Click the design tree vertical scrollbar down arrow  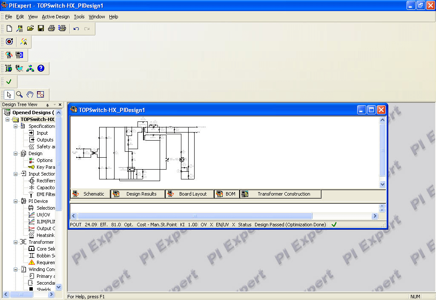click(58, 287)
